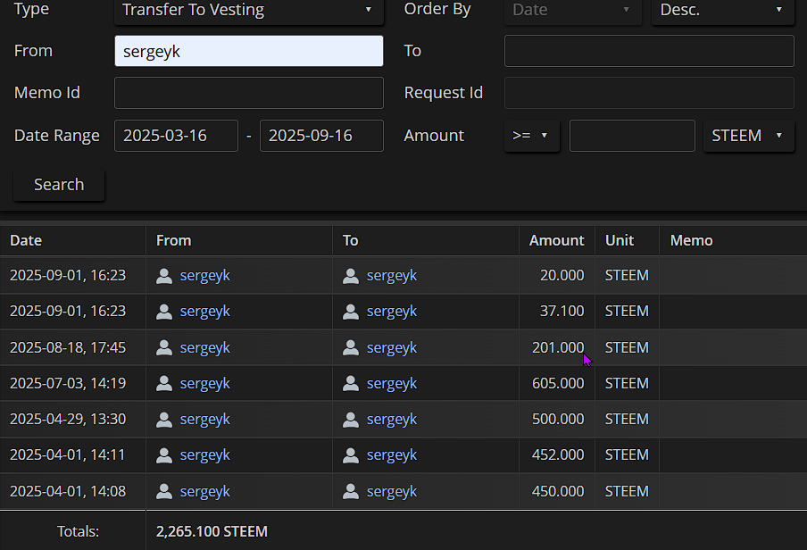The width and height of the screenshot is (807, 550).
Task: Open From sergeyk link in 605.000 row
Action: [x=204, y=384]
